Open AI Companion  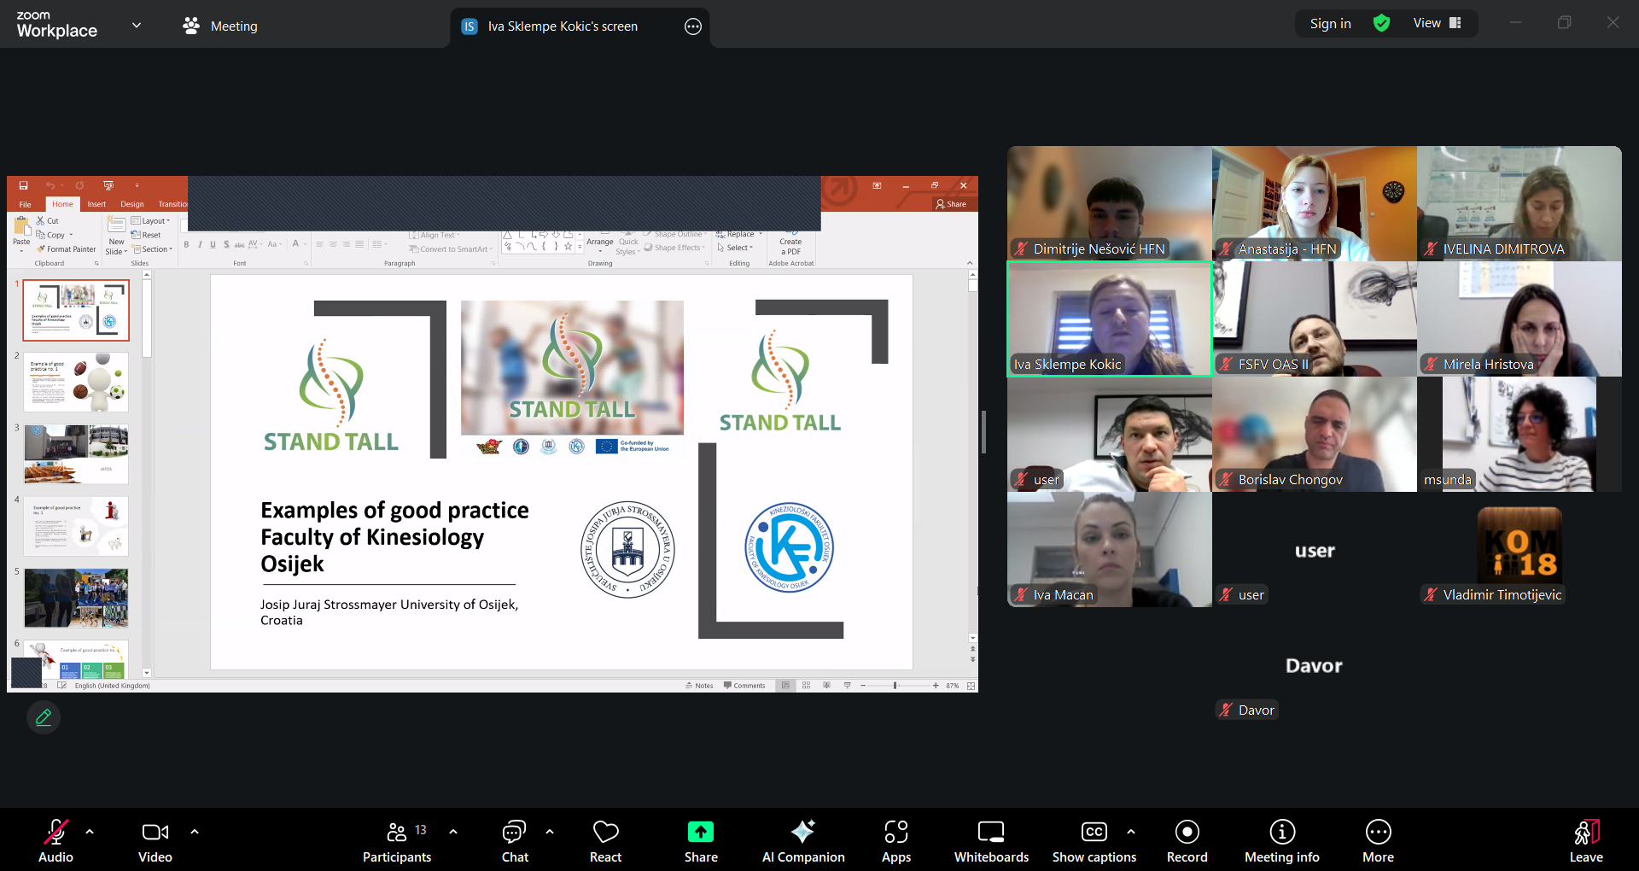802,841
